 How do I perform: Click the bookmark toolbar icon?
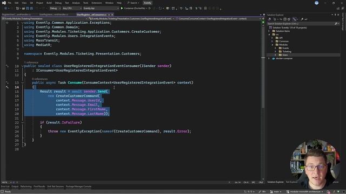[205, 8]
